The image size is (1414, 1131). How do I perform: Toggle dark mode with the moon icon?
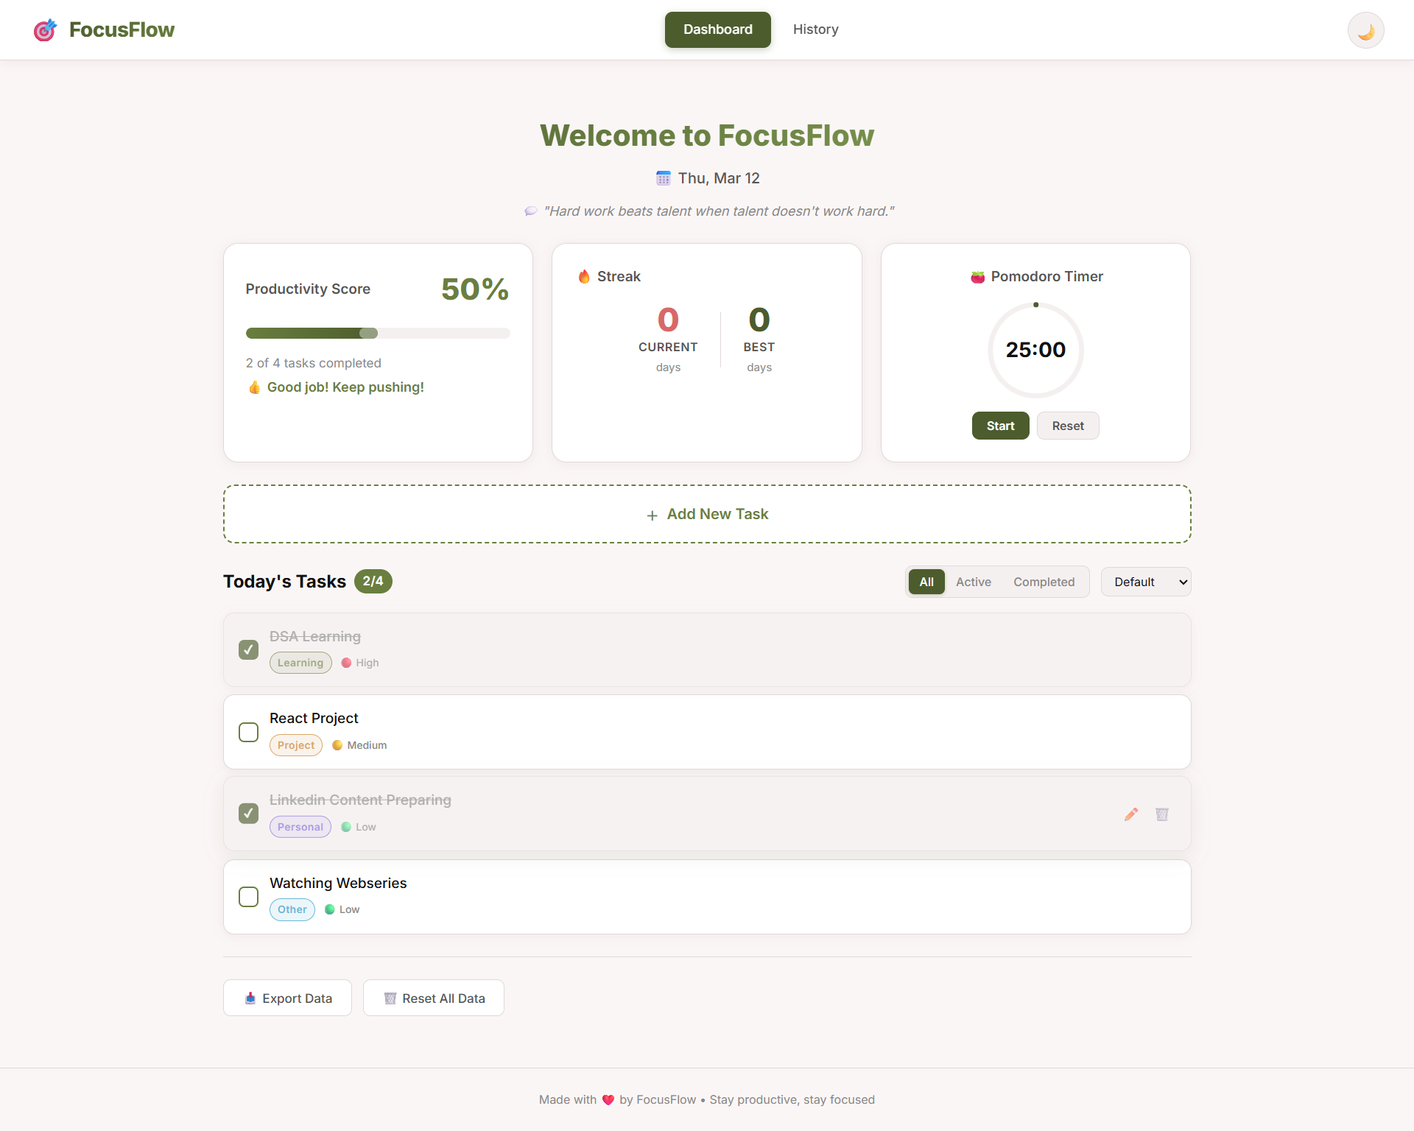[x=1366, y=29]
